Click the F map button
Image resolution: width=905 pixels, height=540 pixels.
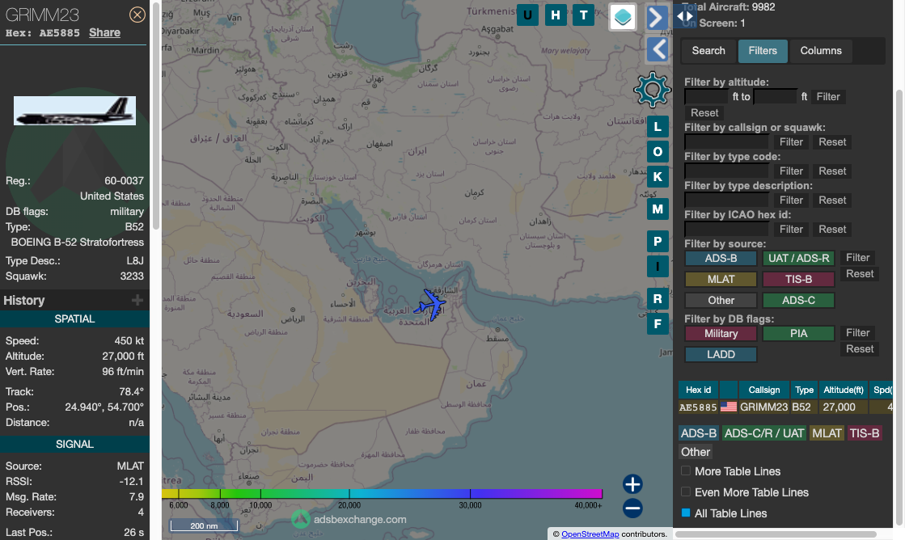click(x=658, y=323)
